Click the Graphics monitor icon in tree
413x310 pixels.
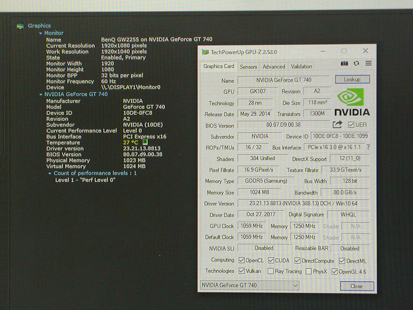pyautogui.click(x=21, y=26)
